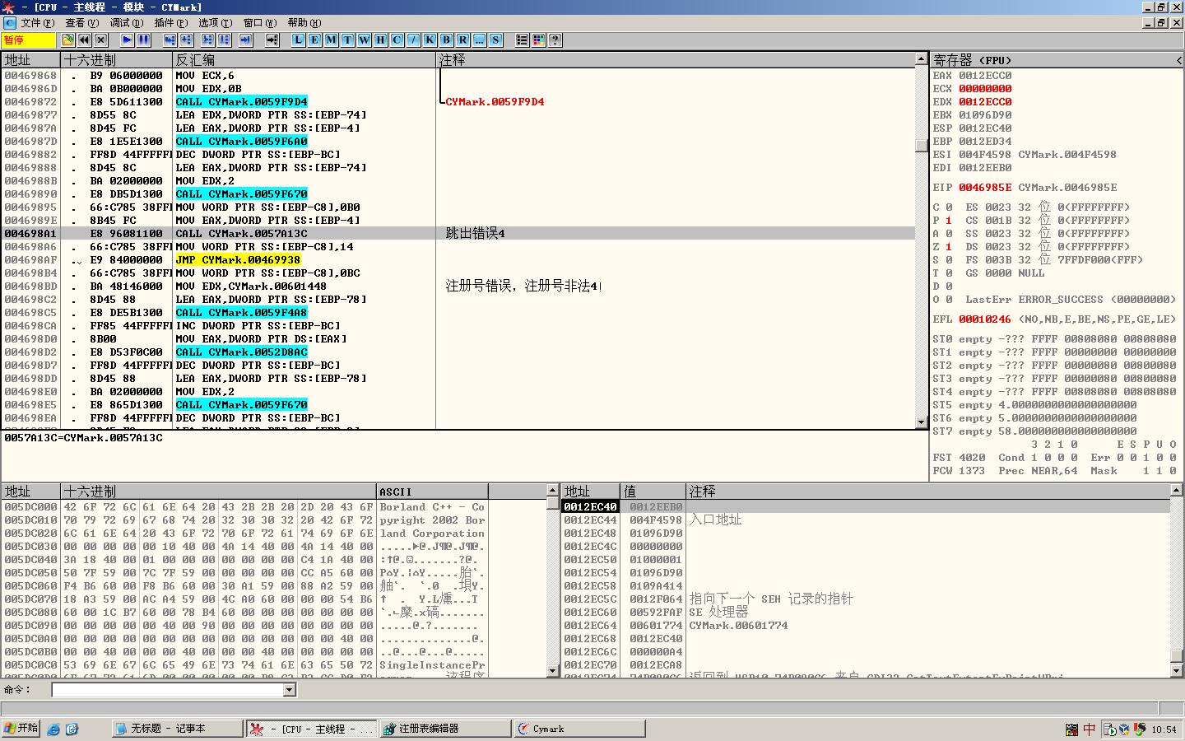Viewport: 1185px width, 741px height.
Task: Click the 中 input language tray indicator
Action: [x=1089, y=729]
